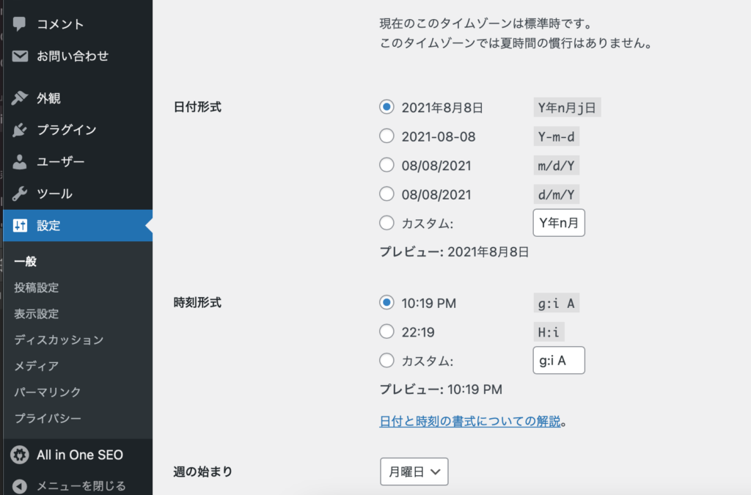The width and height of the screenshot is (751, 495).
Task: Collapse menu with メニューを閉じる arrow icon
Action: point(20,485)
